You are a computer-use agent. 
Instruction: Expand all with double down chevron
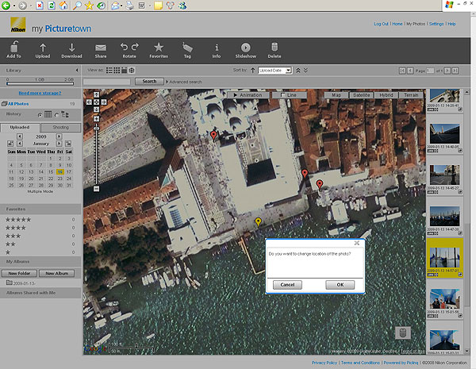pos(305,71)
